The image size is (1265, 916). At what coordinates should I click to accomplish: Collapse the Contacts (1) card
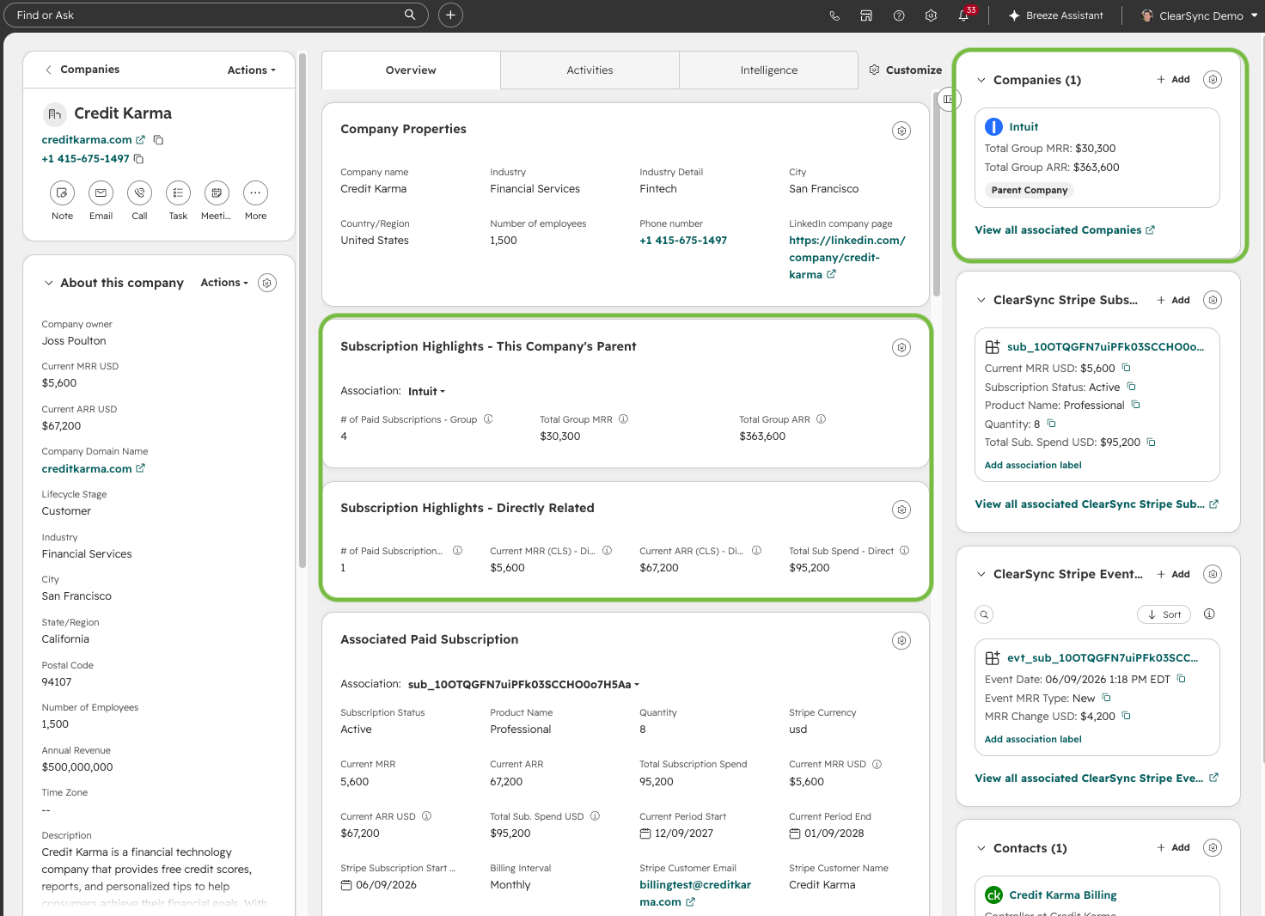click(x=981, y=848)
